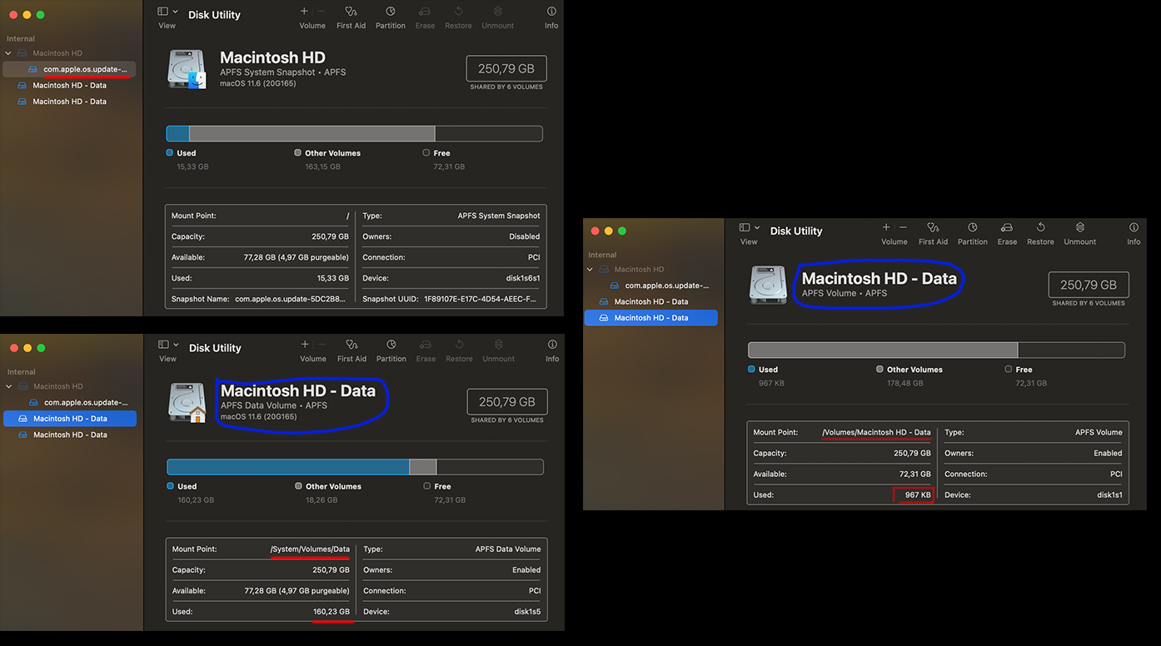This screenshot has height=646, width=1161.
Task: Select Restore in the 160,23 GB Data window
Action: point(459,345)
